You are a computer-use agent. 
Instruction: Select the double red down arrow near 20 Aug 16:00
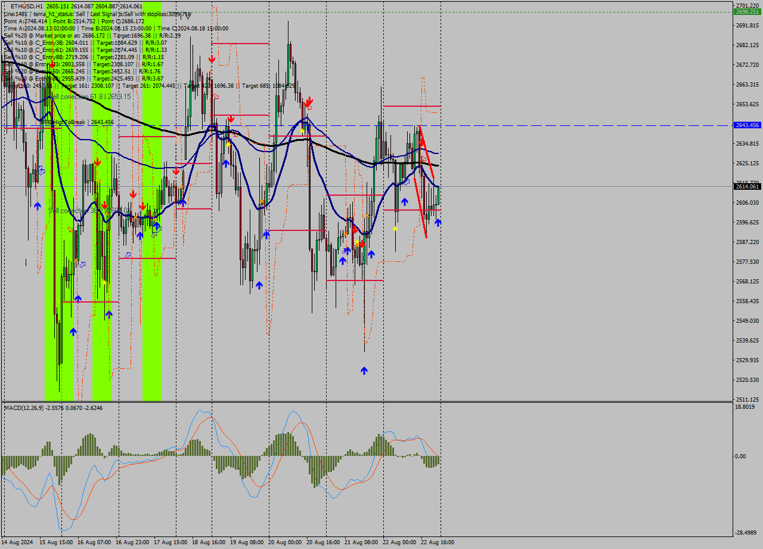point(309,101)
